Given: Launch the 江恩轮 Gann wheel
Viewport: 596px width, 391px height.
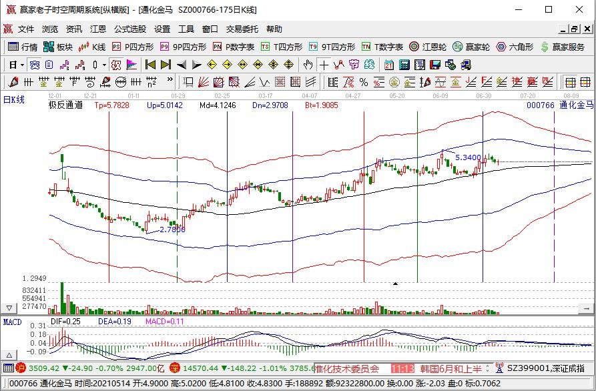Looking at the screenshot, I should coord(428,47).
